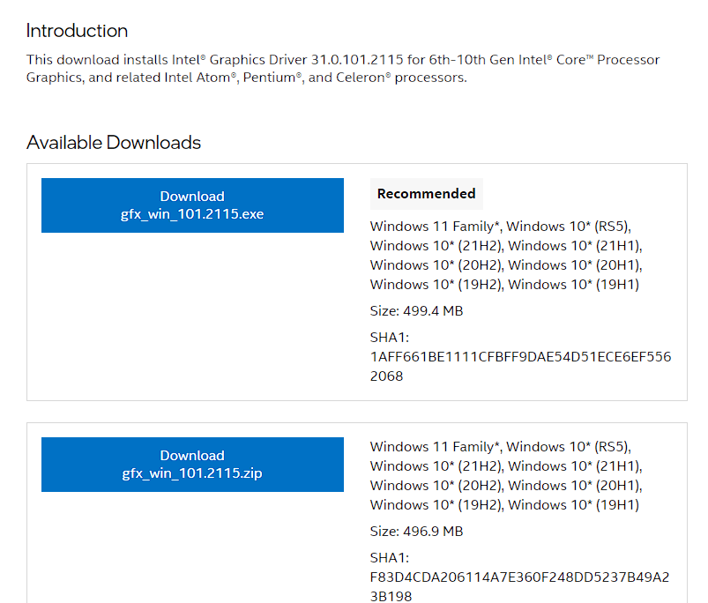This screenshot has height=603, width=708.
Task: Click Windows 10 (19H1) in the exe card
Action: pos(574,285)
